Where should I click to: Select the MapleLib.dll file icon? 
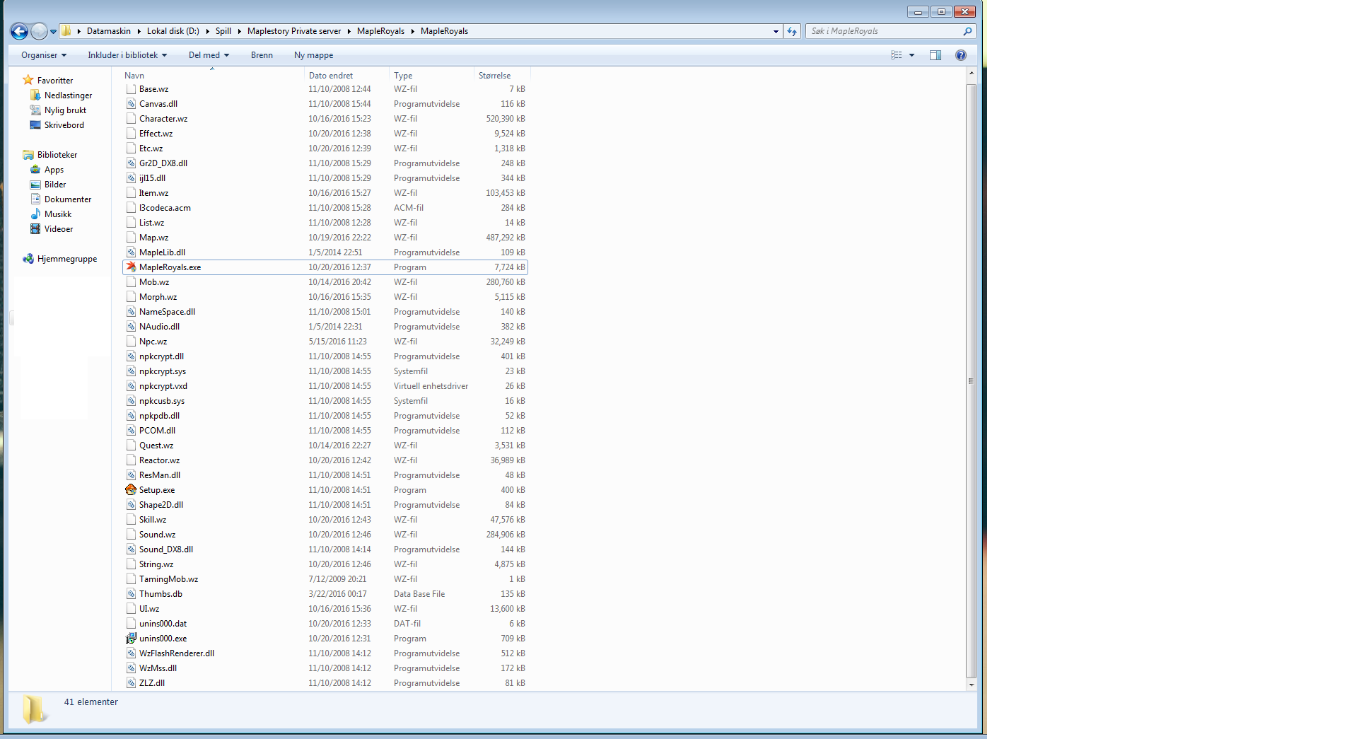(131, 252)
